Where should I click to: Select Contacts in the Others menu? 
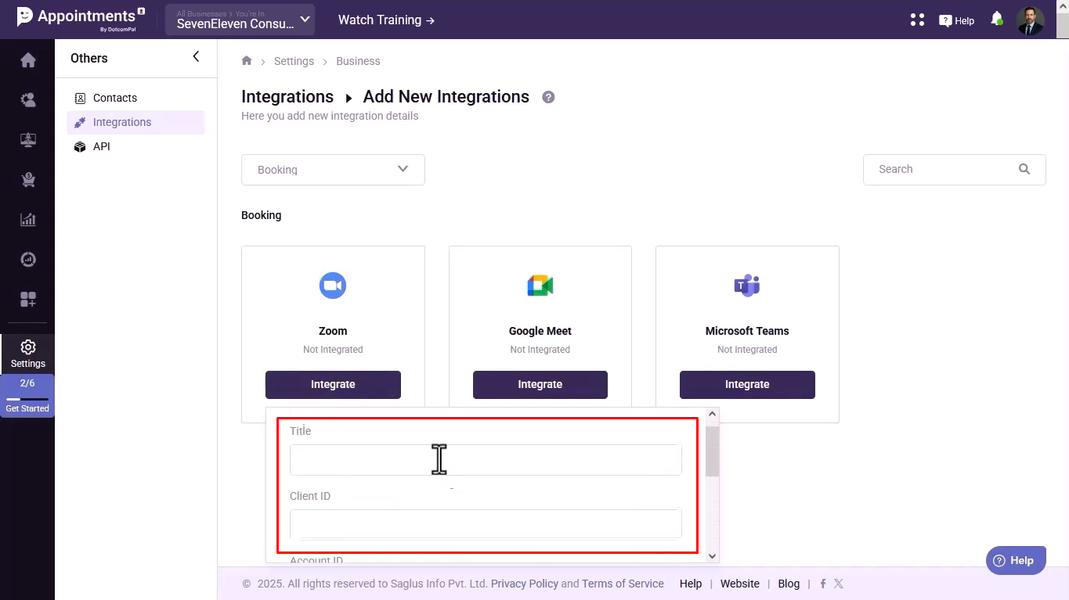[114, 98]
